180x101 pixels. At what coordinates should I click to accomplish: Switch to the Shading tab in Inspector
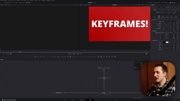click(167, 17)
